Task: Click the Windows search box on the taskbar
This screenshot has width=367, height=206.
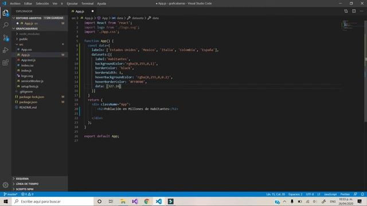Action: tap(53, 201)
